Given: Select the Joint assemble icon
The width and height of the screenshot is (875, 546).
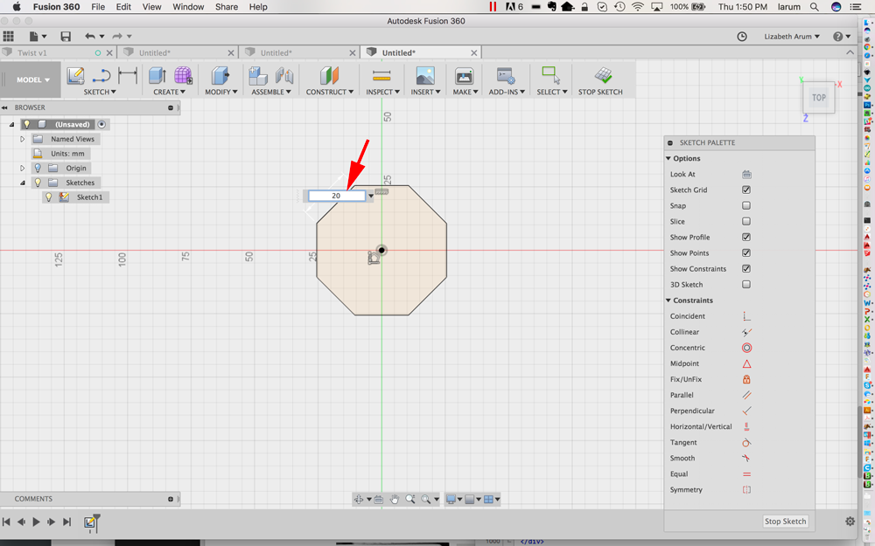Looking at the screenshot, I should [x=284, y=76].
